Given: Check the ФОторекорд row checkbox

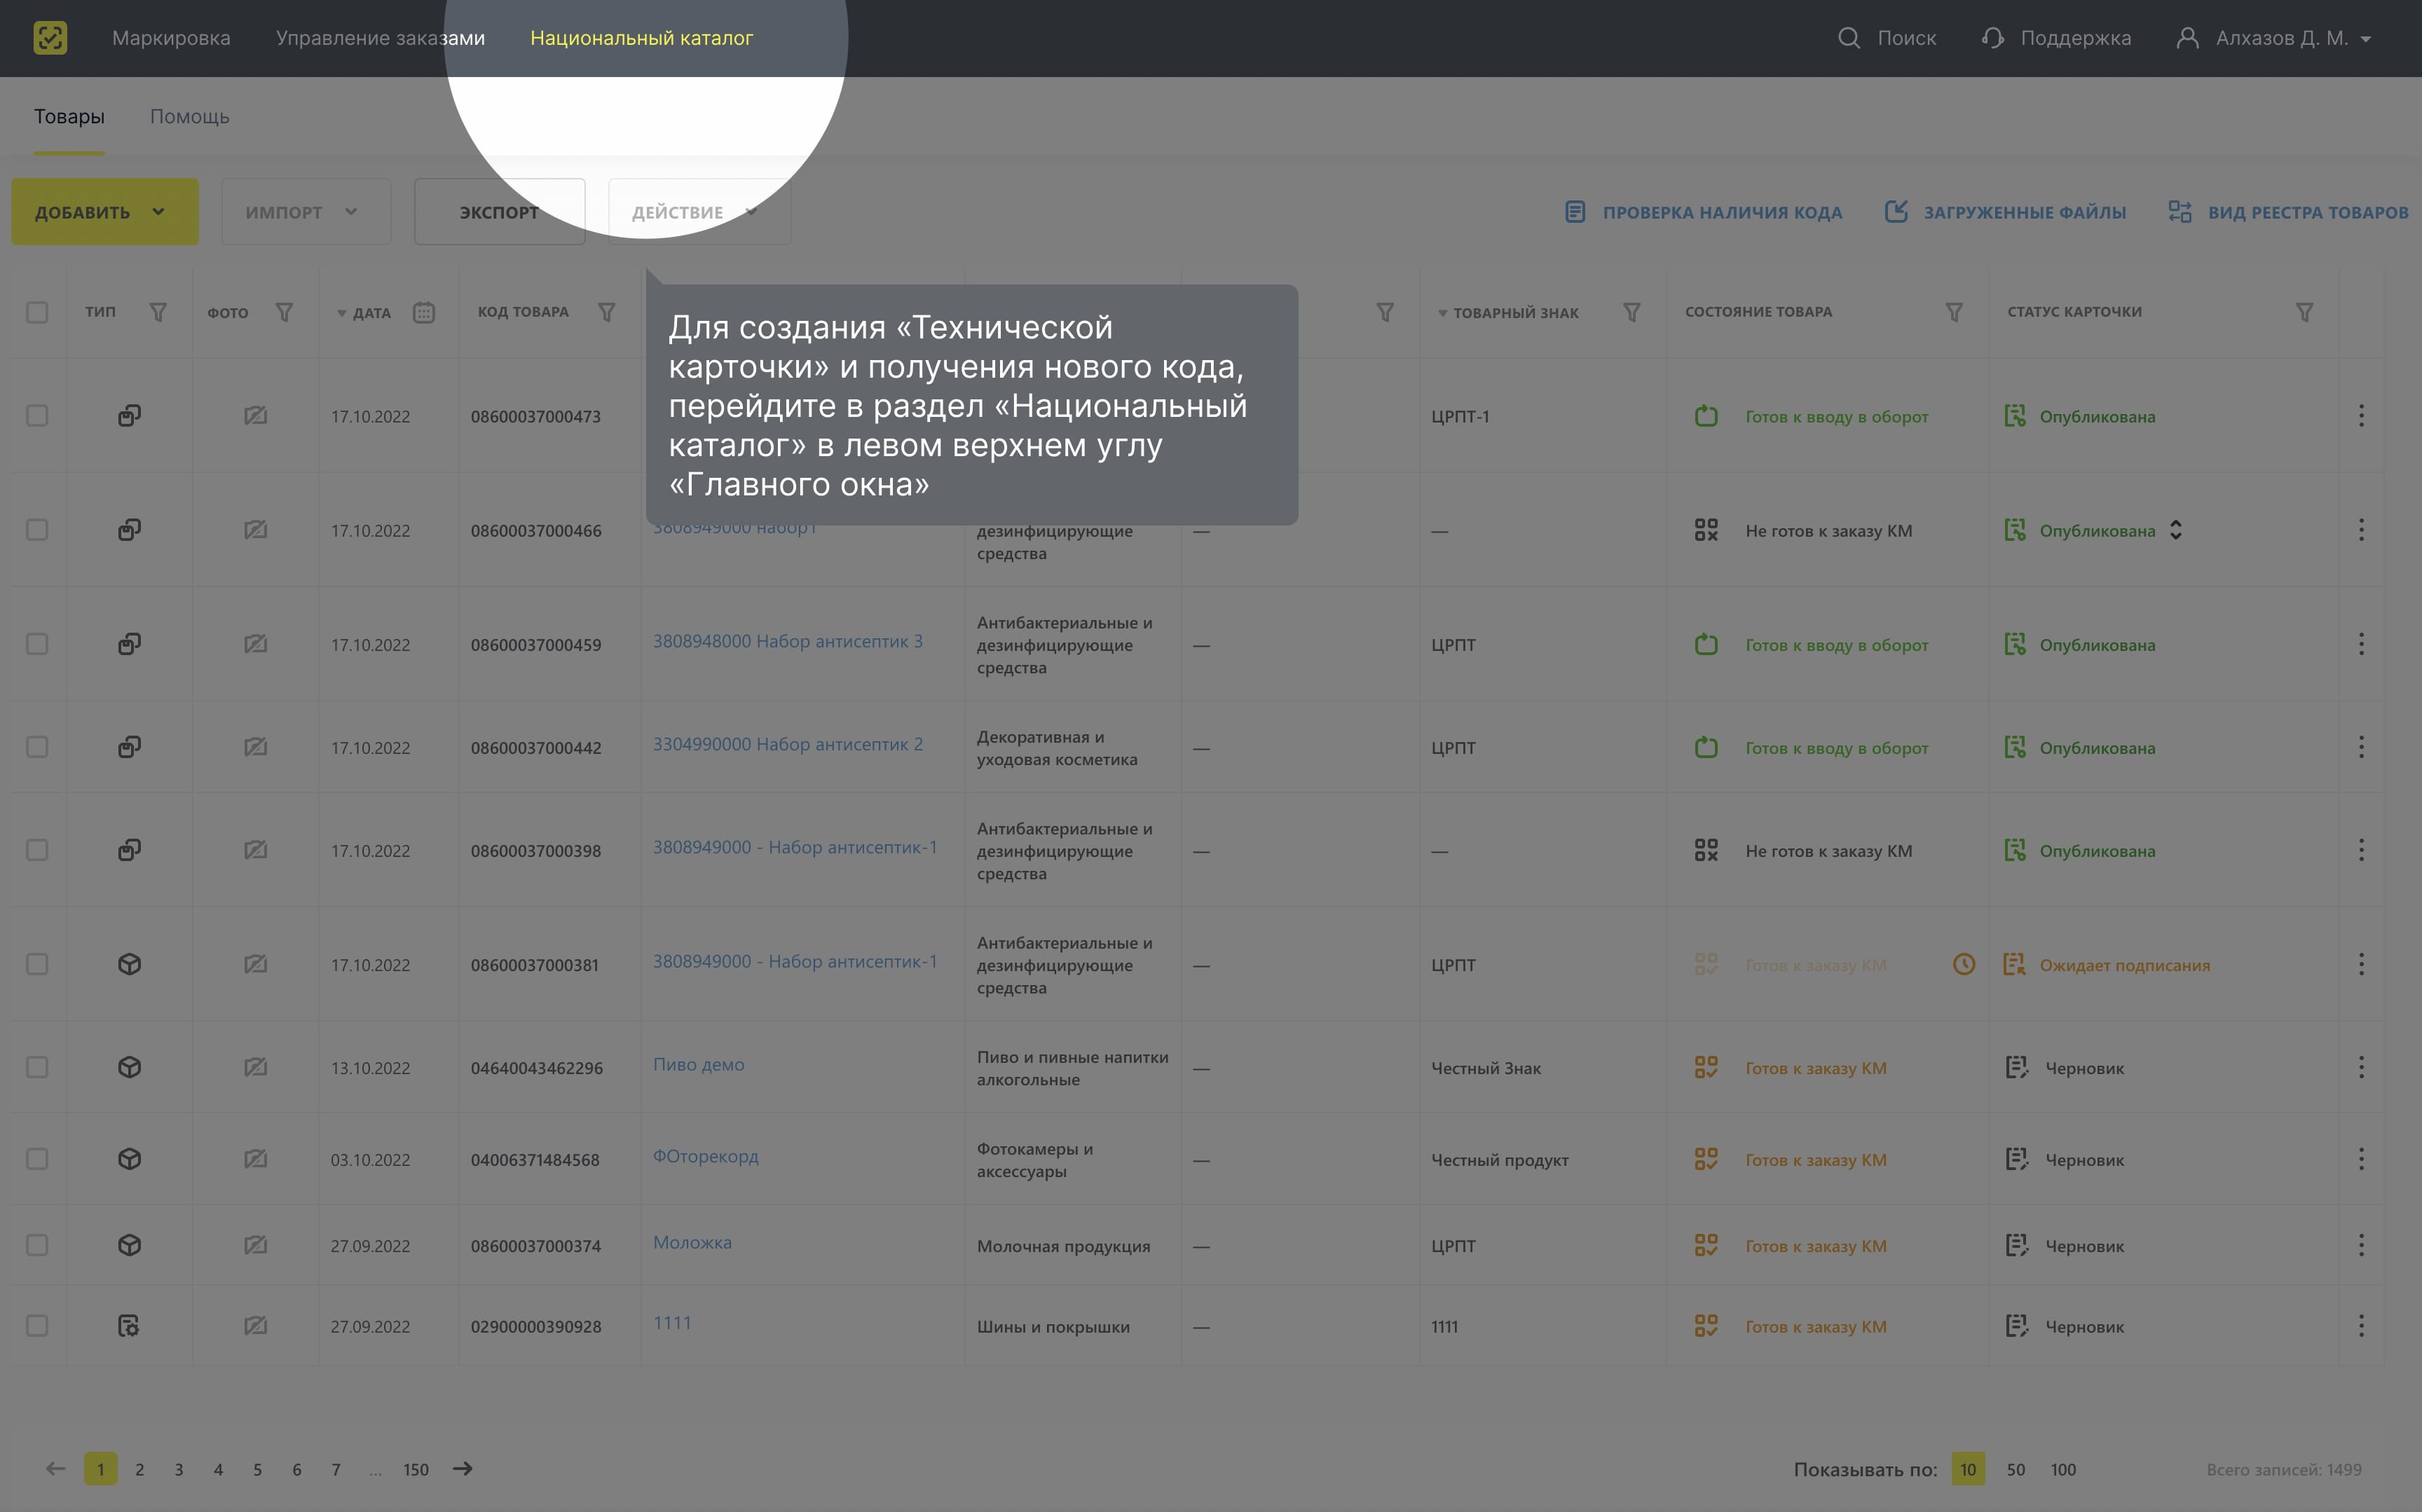Looking at the screenshot, I should coord(37,1159).
